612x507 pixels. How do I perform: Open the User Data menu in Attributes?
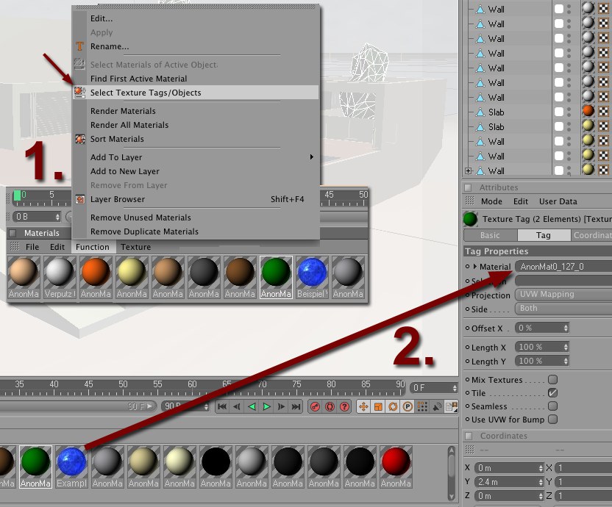click(x=558, y=201)
